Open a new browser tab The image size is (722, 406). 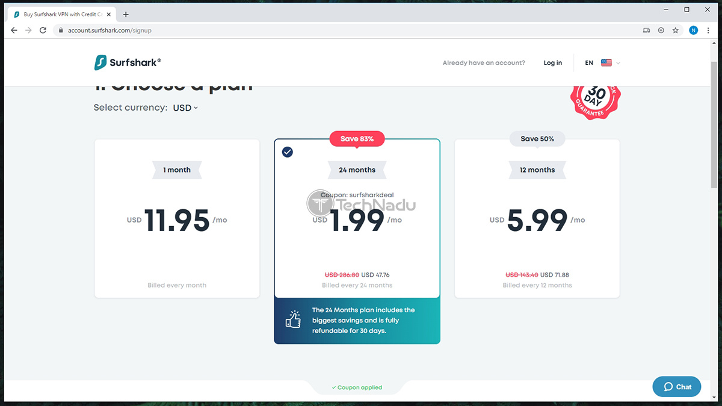(126, 14)
